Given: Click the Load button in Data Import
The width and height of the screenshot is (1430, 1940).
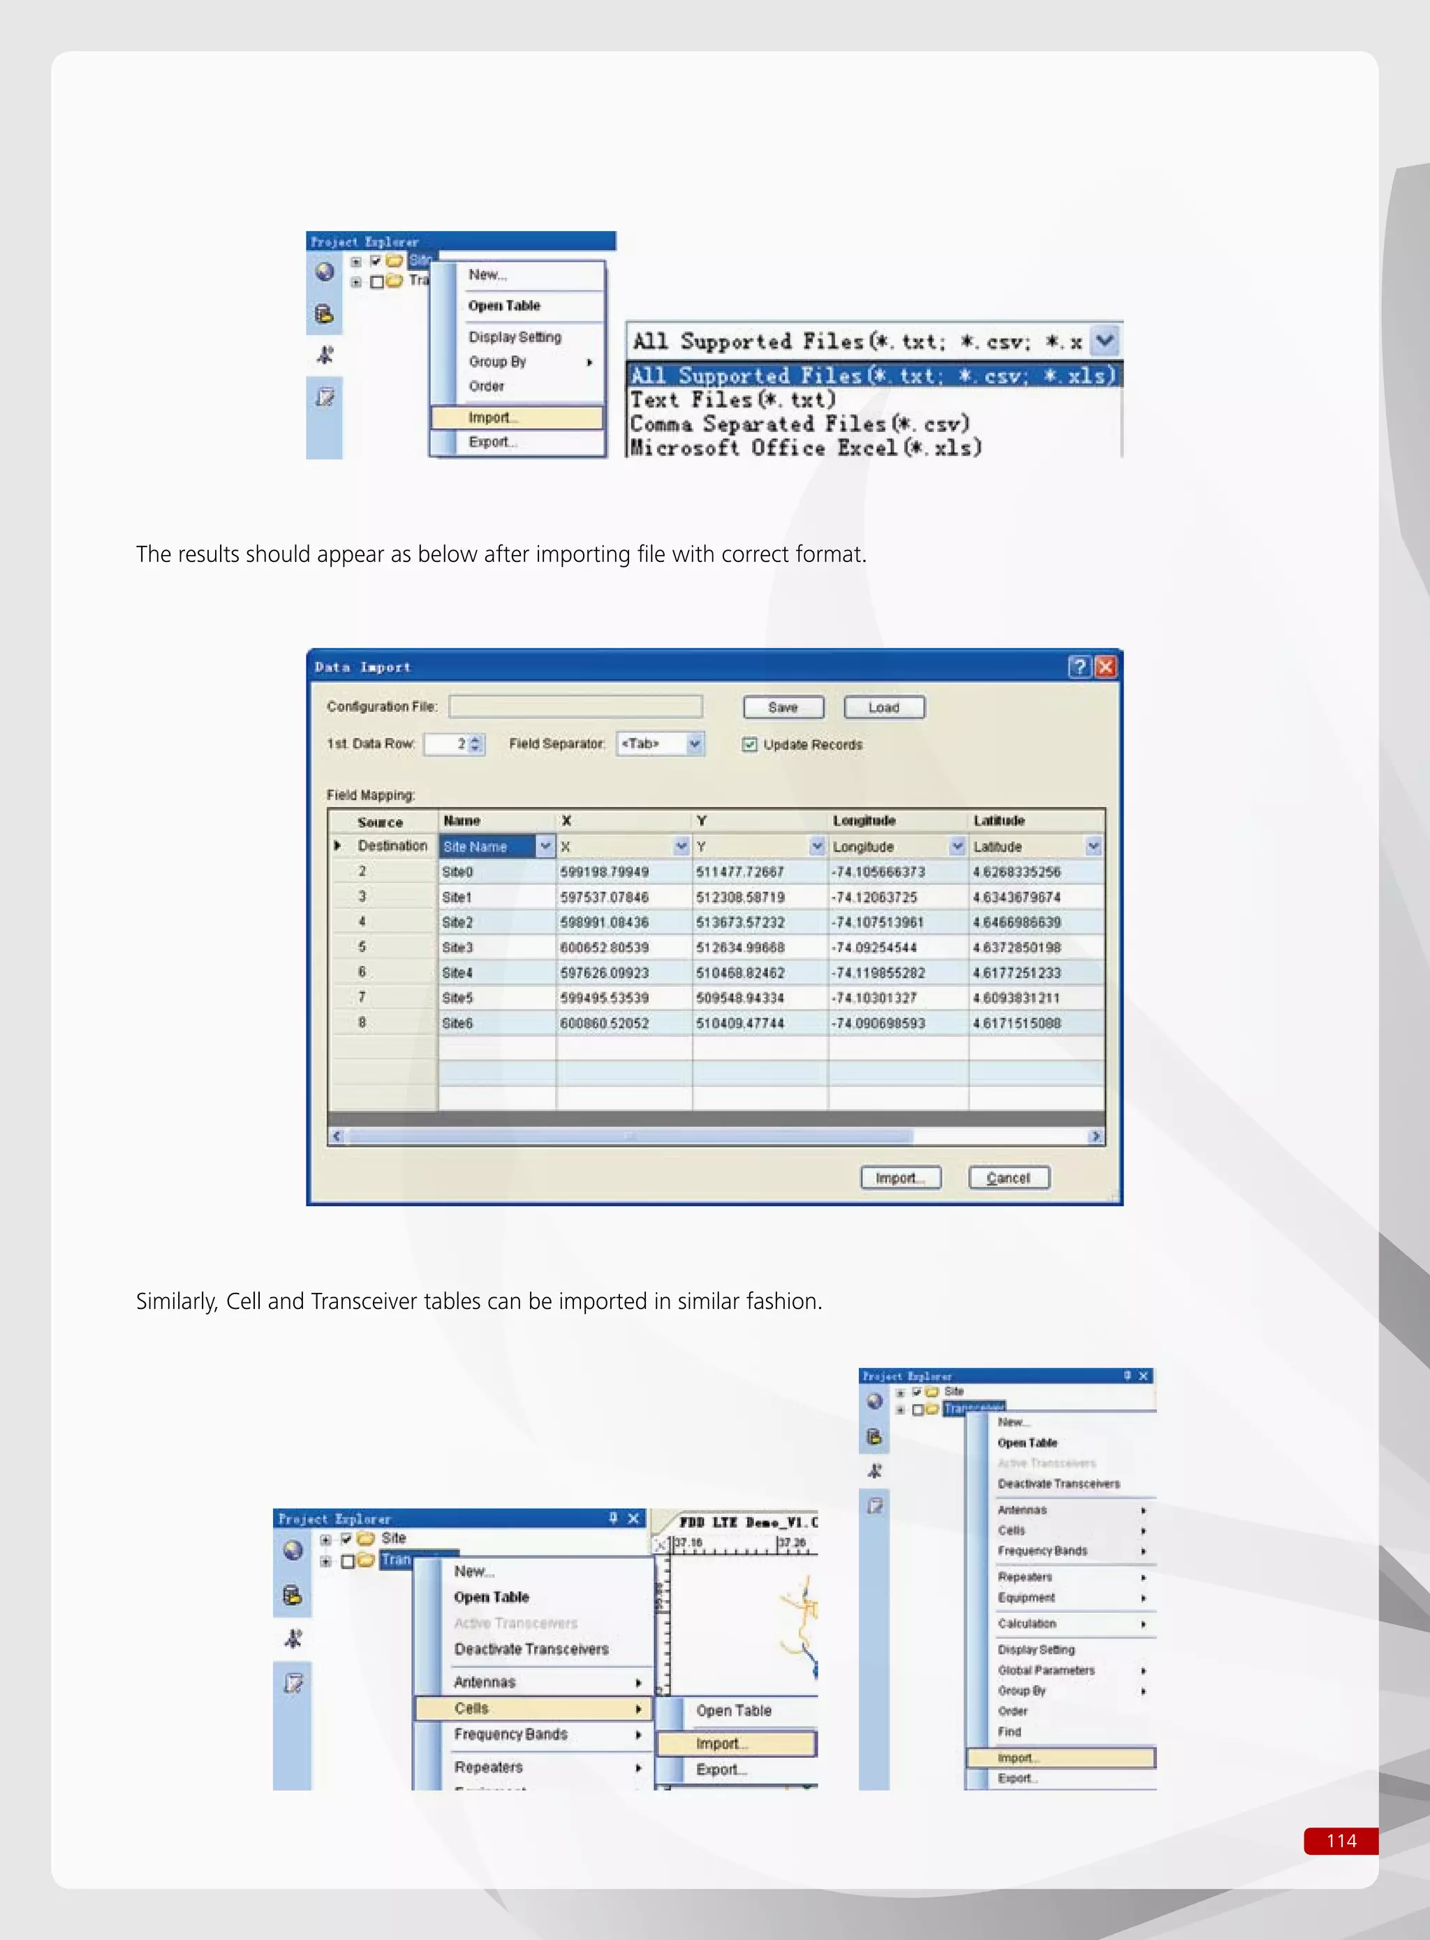Looking at the screenshot, I should (x=884, y=707).
